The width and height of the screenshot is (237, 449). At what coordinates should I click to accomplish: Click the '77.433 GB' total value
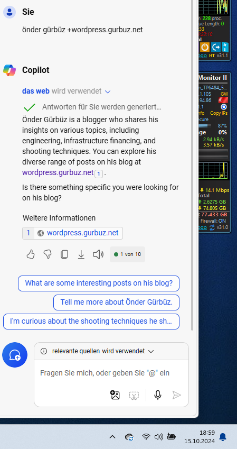[x=214, y=215]
